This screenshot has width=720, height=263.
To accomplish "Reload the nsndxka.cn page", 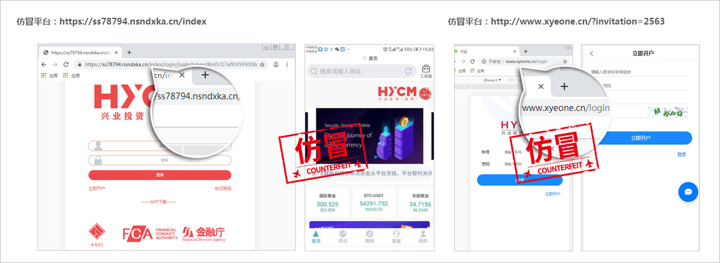I will [x=66, y=65].
